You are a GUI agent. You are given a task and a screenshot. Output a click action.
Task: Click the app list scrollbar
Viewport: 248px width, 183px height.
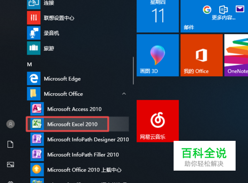(x=133, y=71)
